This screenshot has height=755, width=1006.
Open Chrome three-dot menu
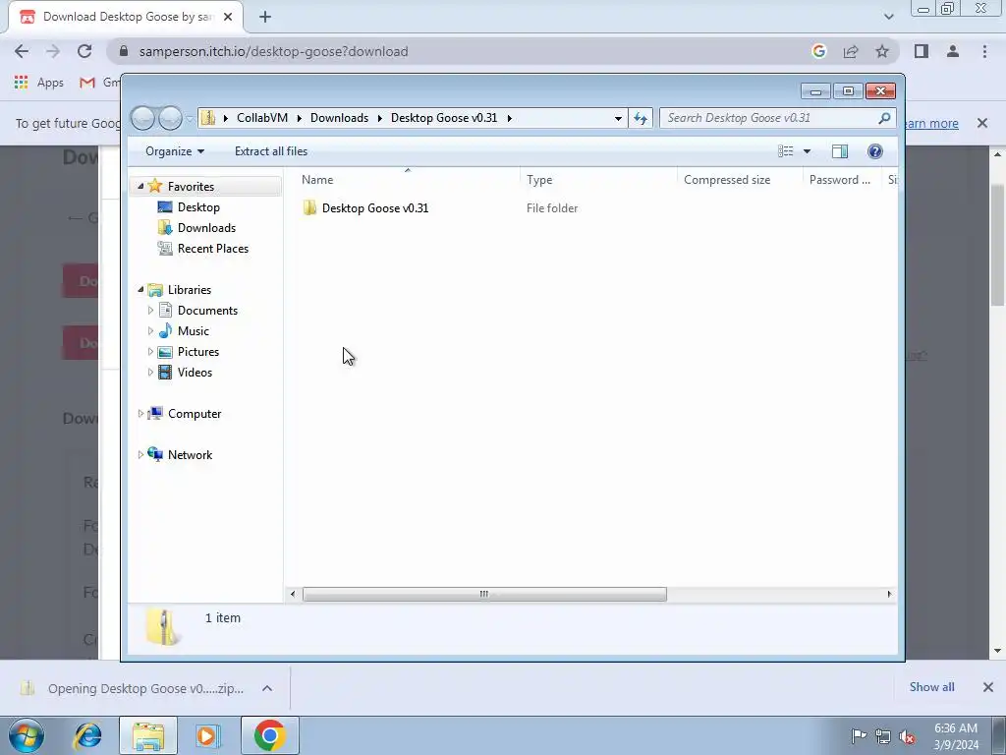click(984, 51)
